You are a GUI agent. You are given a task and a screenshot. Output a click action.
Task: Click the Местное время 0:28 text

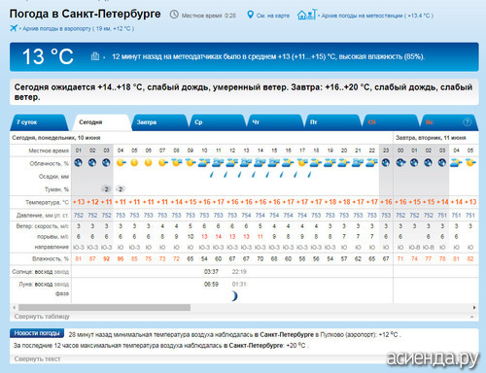[x=209, y=16]
